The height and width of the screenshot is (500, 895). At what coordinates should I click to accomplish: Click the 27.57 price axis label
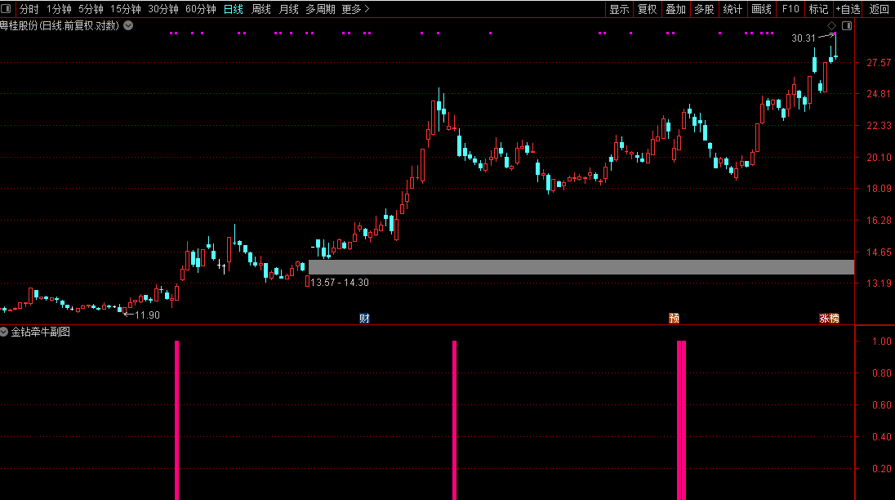[x=879, y=62]
